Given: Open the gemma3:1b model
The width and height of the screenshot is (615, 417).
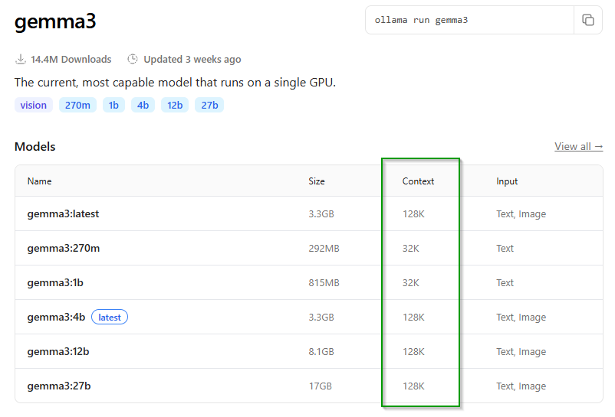Looking at the screenshot, I should [55, 283].
